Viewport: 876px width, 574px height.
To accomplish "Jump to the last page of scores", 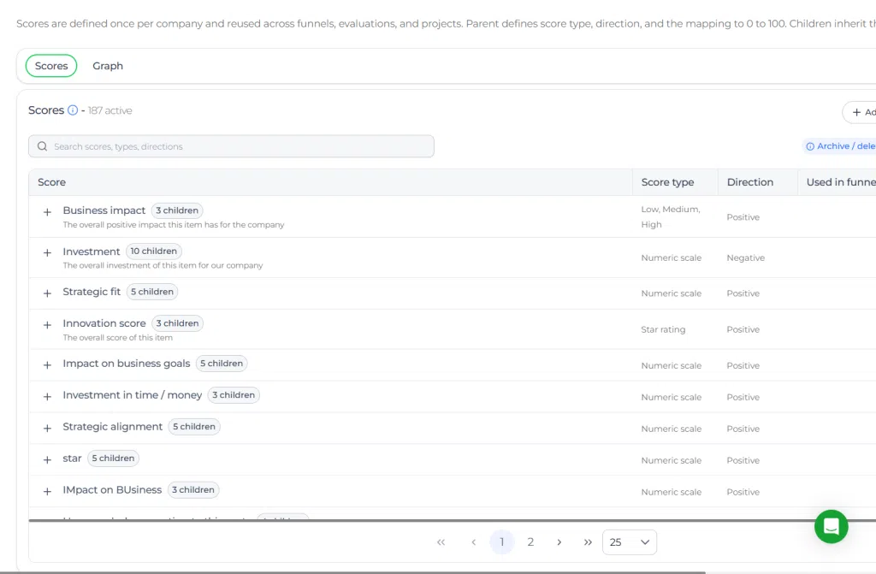I will 588,542.
